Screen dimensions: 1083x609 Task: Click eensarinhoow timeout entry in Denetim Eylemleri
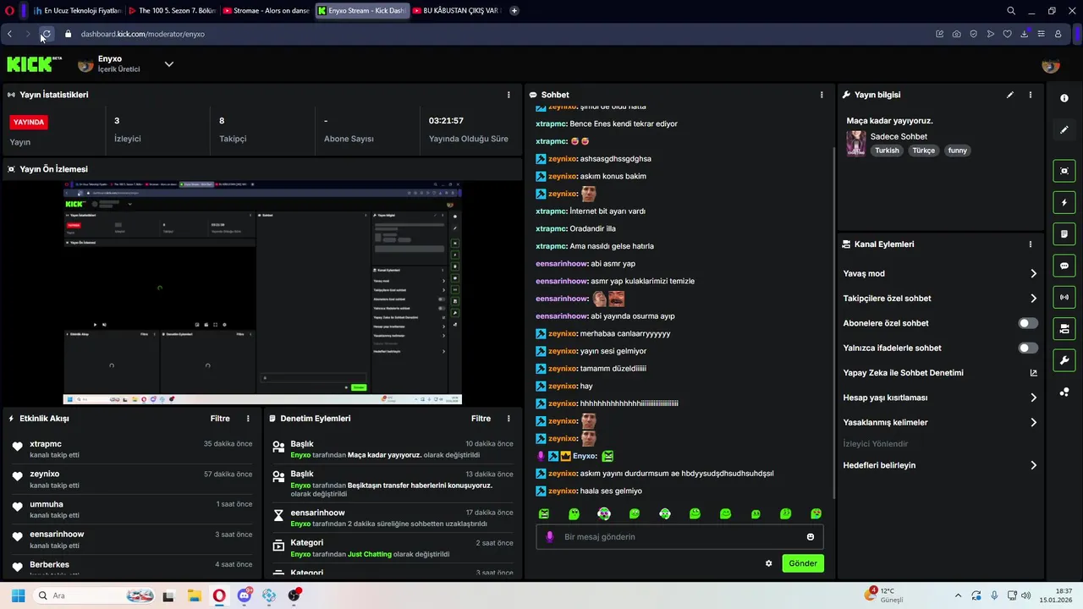pos(393,518)
